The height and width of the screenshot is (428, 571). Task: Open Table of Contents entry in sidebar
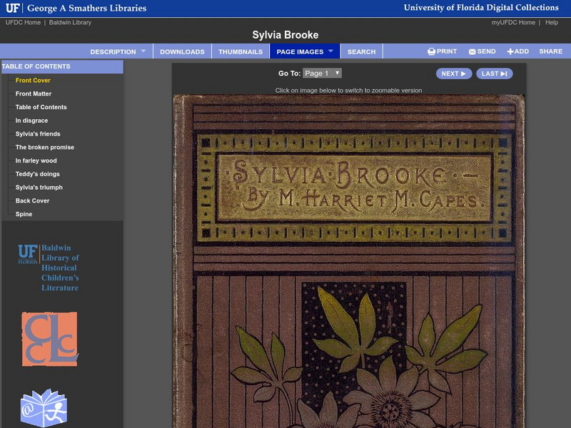41,108
